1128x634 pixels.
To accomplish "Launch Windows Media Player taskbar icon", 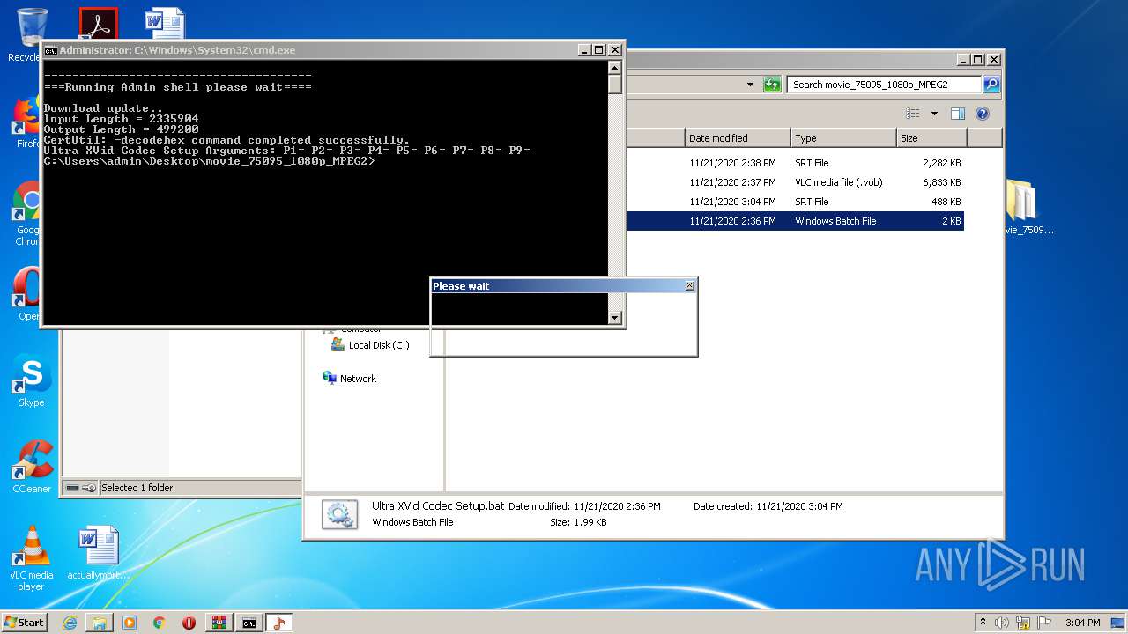I will pos(130,623).
